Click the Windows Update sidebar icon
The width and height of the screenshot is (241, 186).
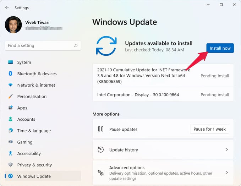tap(10, 176)
